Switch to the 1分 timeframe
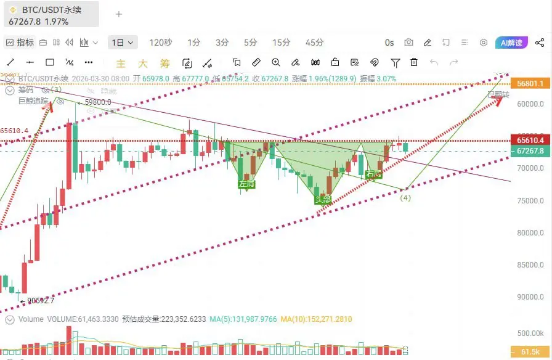 pyautogui.click(x=193, y=43)
